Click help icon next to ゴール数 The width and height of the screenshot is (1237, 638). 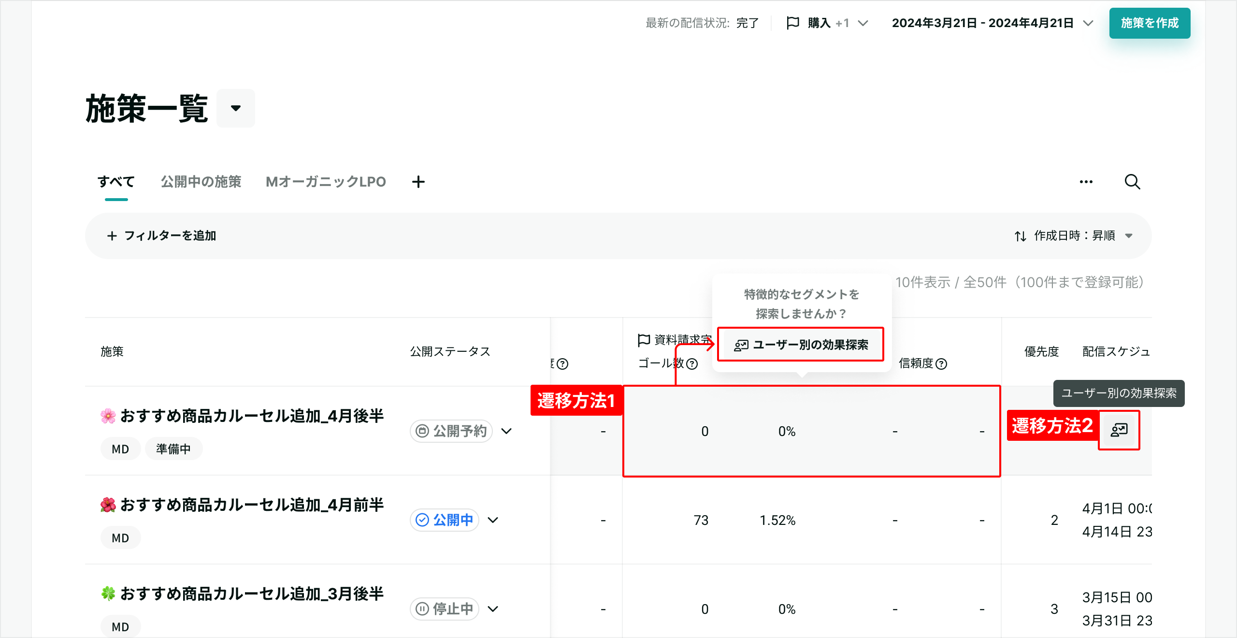coord(692,363)
